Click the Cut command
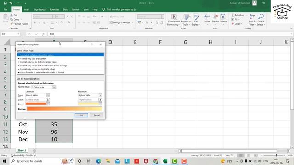The image size is (294, 165). [x=14, y=15]
